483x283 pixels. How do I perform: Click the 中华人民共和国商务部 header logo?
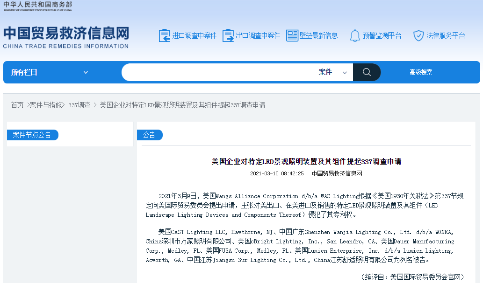(x=37, y=6)
